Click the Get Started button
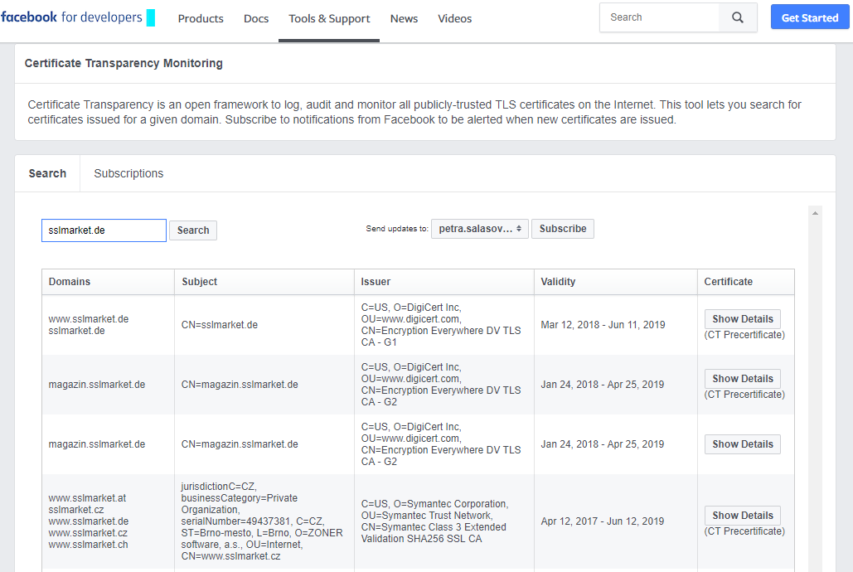This screenshot has height=572, width=853. tap(809, 17)
